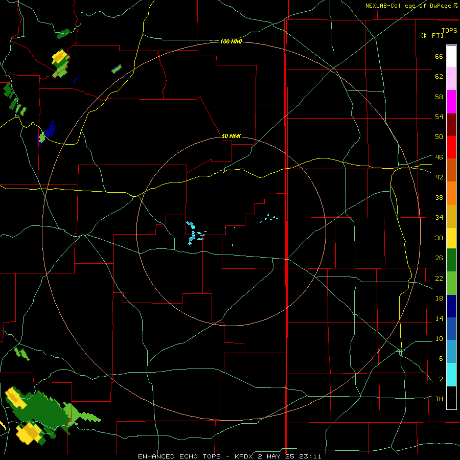
Task: Click the legend value "30"
Action: point(439,238)
